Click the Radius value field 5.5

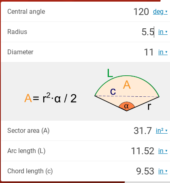coord(148,32)
